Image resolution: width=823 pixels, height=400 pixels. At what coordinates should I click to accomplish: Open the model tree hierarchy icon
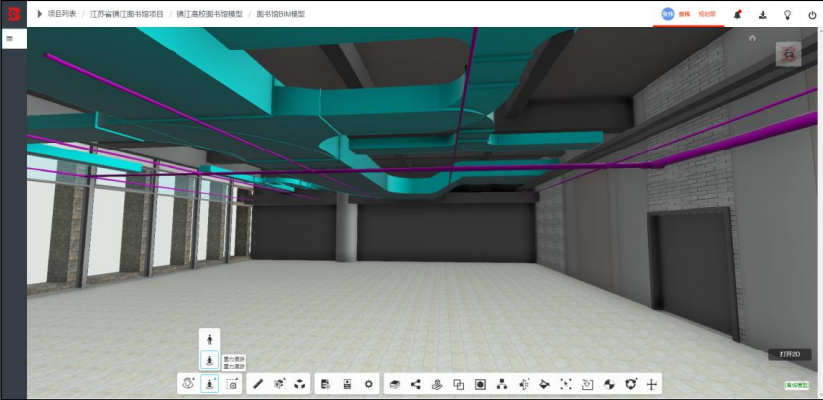[502, 384]
